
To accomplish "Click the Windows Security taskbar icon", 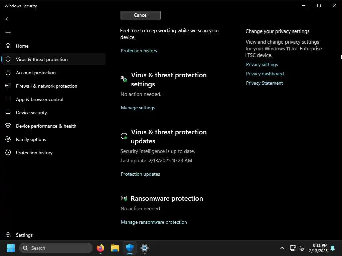I will click(x=130, y=248).
